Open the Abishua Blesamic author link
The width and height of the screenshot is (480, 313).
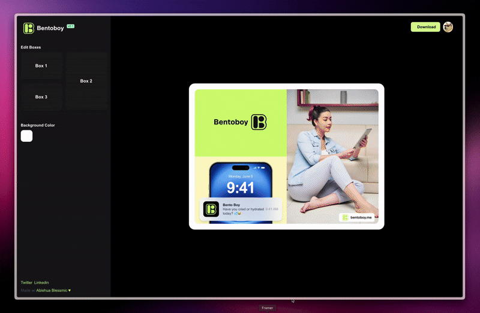pyautogui.click(x=52, y=290)
